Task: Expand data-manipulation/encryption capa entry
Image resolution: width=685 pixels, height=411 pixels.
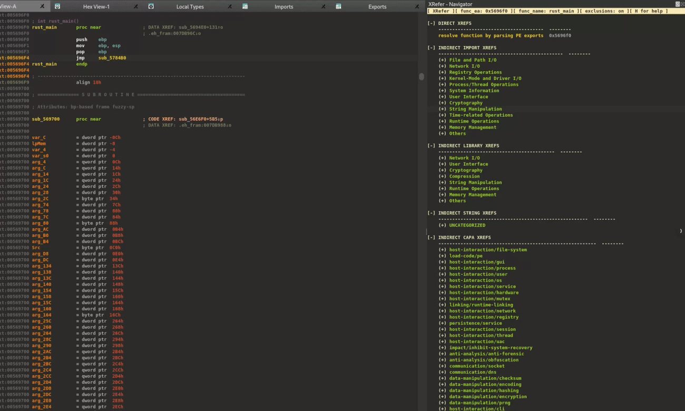Action: (x=443, y=397)
